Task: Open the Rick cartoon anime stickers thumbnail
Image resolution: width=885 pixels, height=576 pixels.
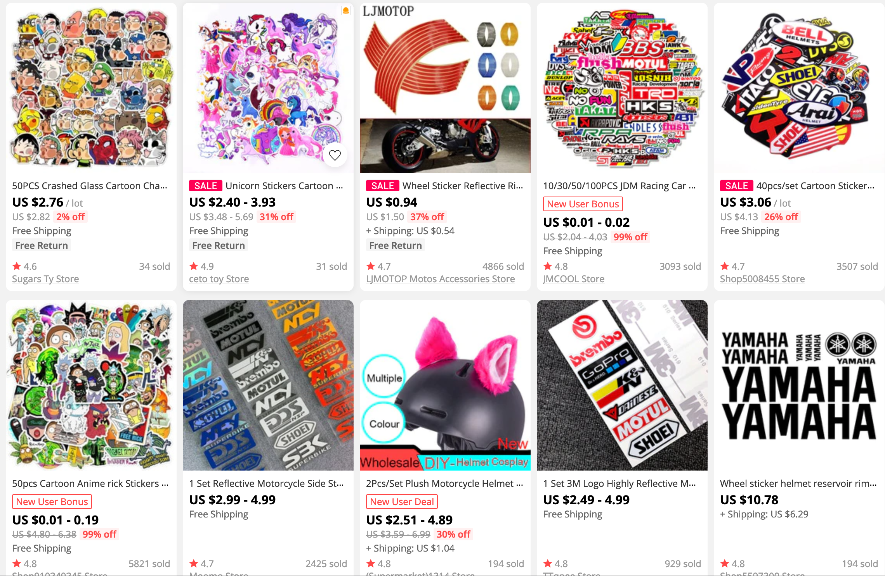Action: 91,385
